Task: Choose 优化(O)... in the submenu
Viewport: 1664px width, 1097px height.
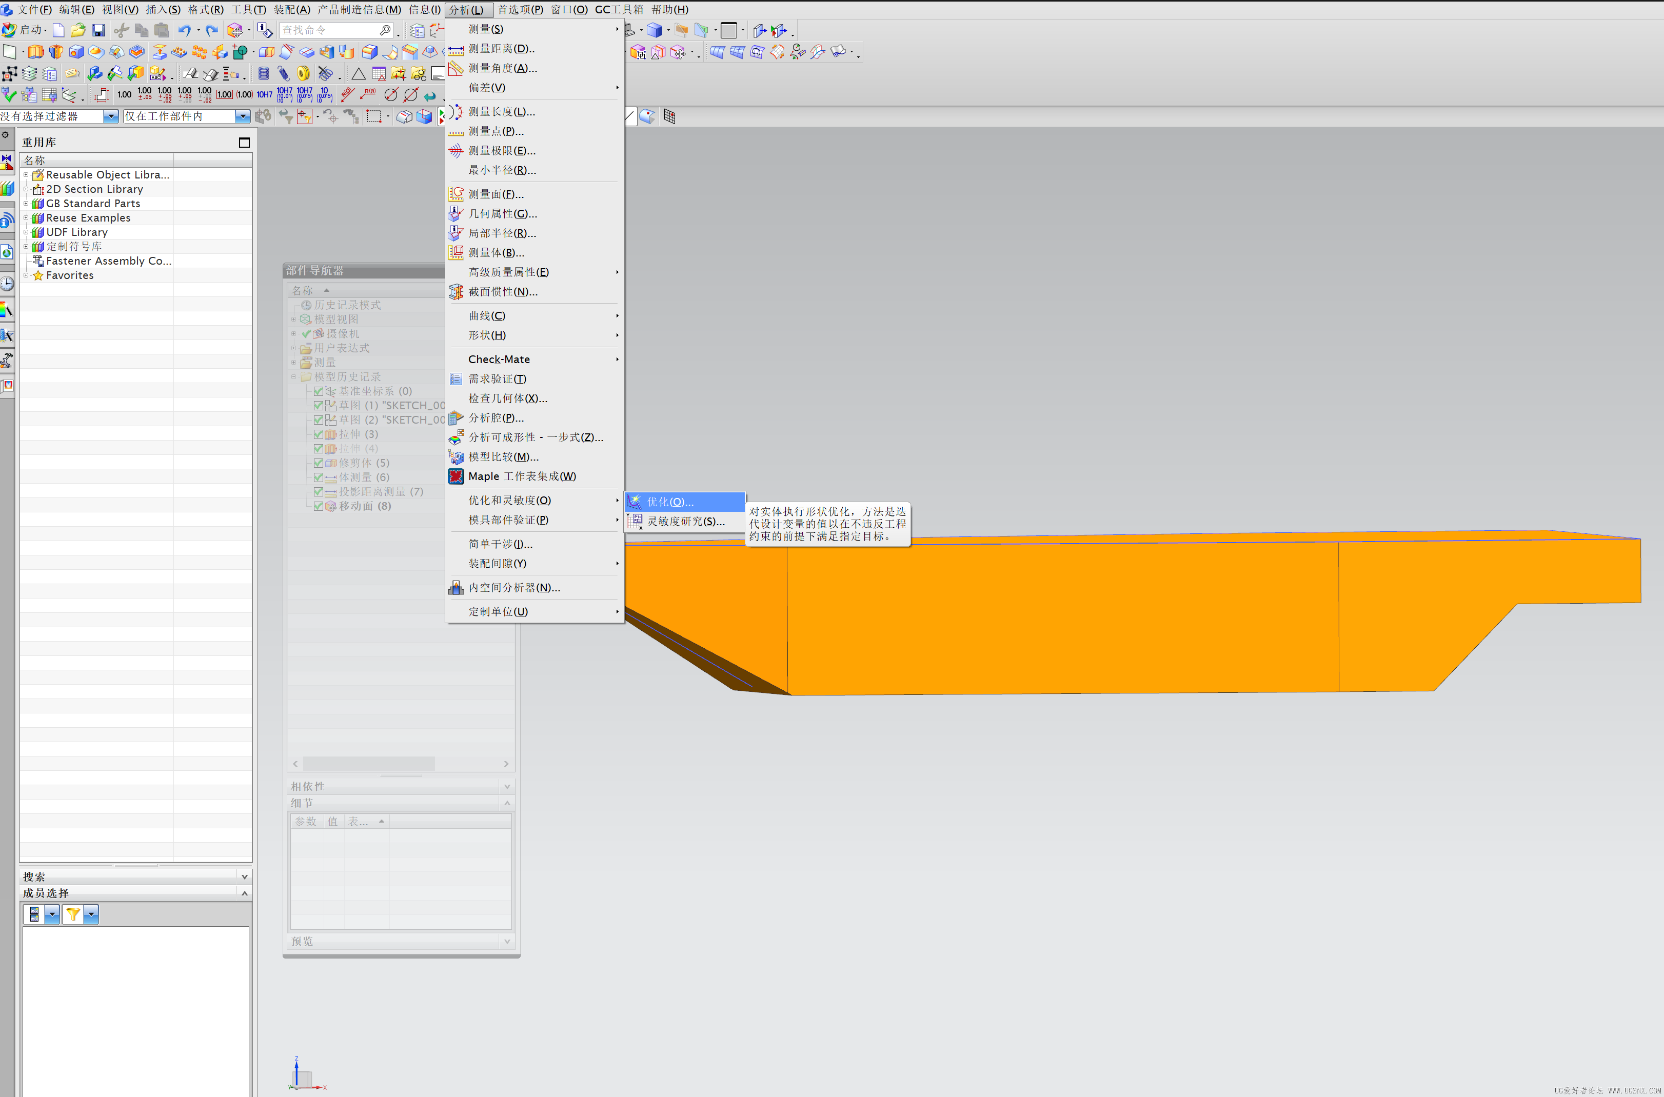Action: pos(685,502)
